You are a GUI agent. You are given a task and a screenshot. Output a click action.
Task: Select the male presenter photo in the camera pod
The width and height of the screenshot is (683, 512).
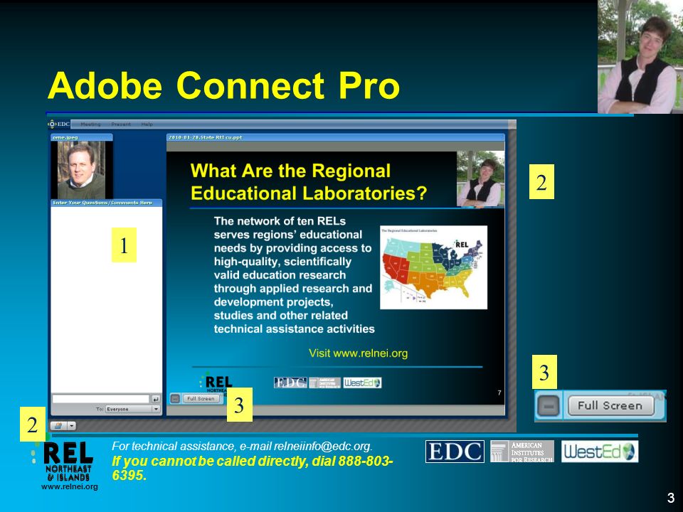point(81,170)
